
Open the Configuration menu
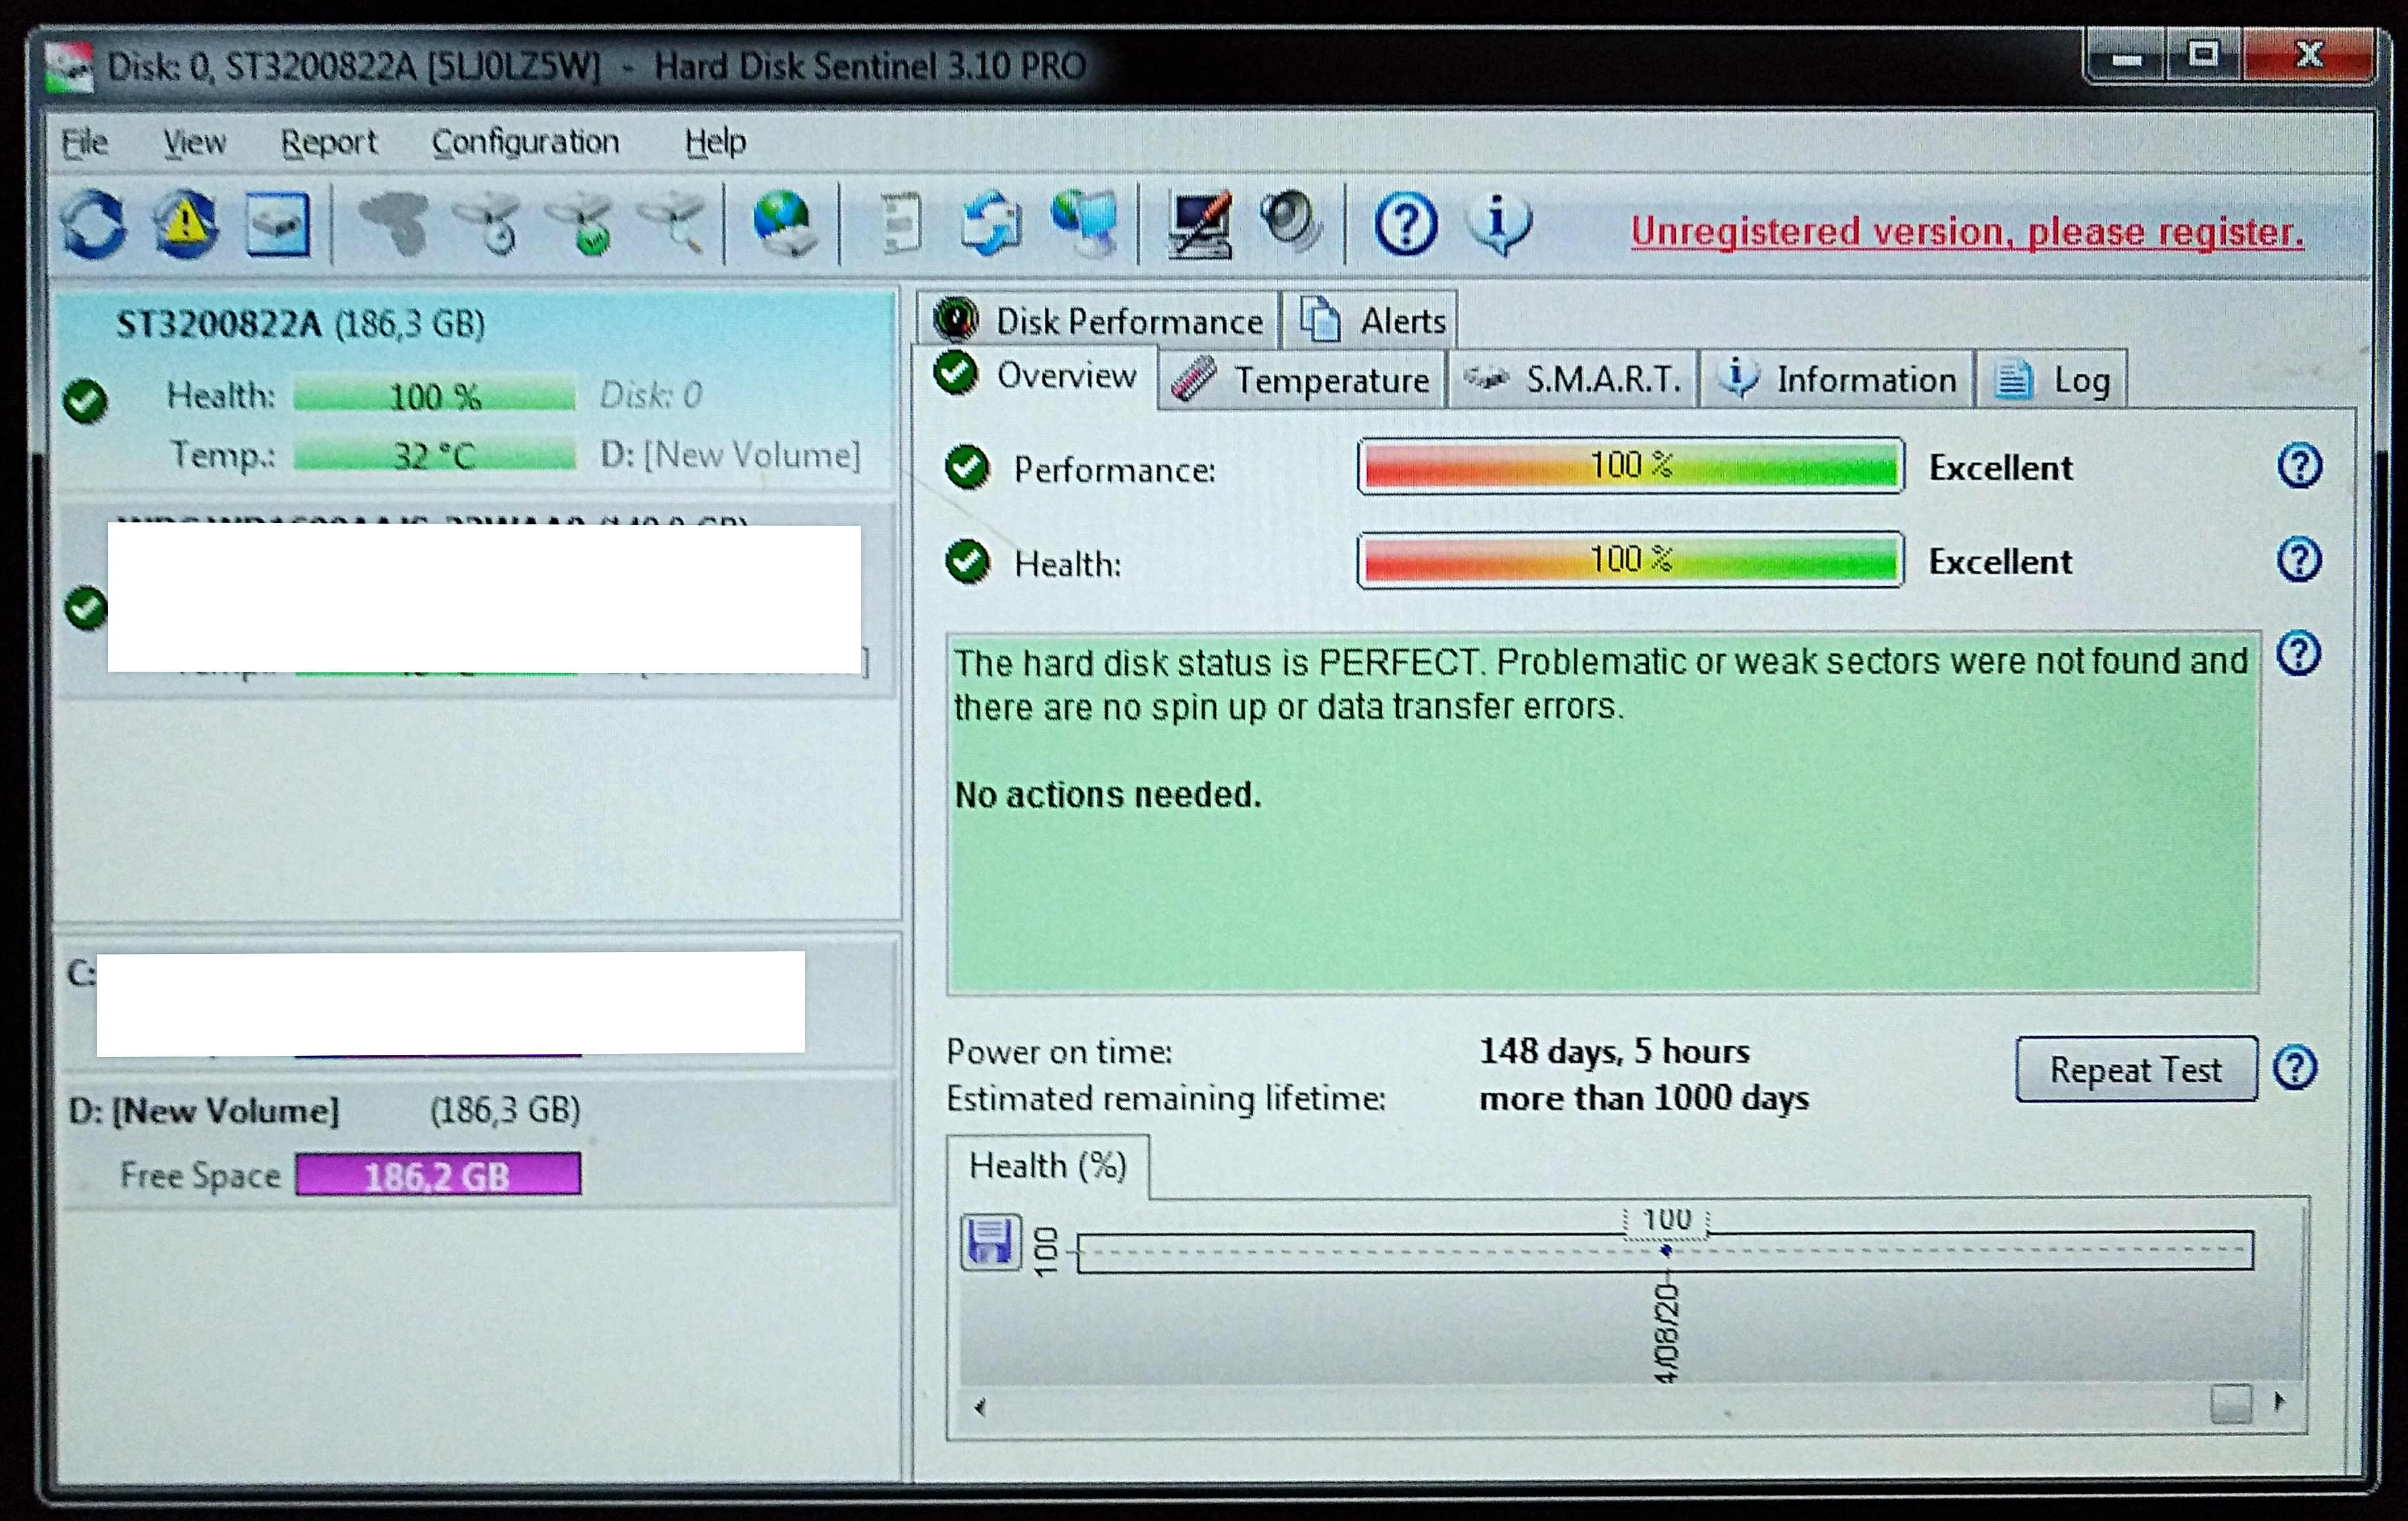525,142
